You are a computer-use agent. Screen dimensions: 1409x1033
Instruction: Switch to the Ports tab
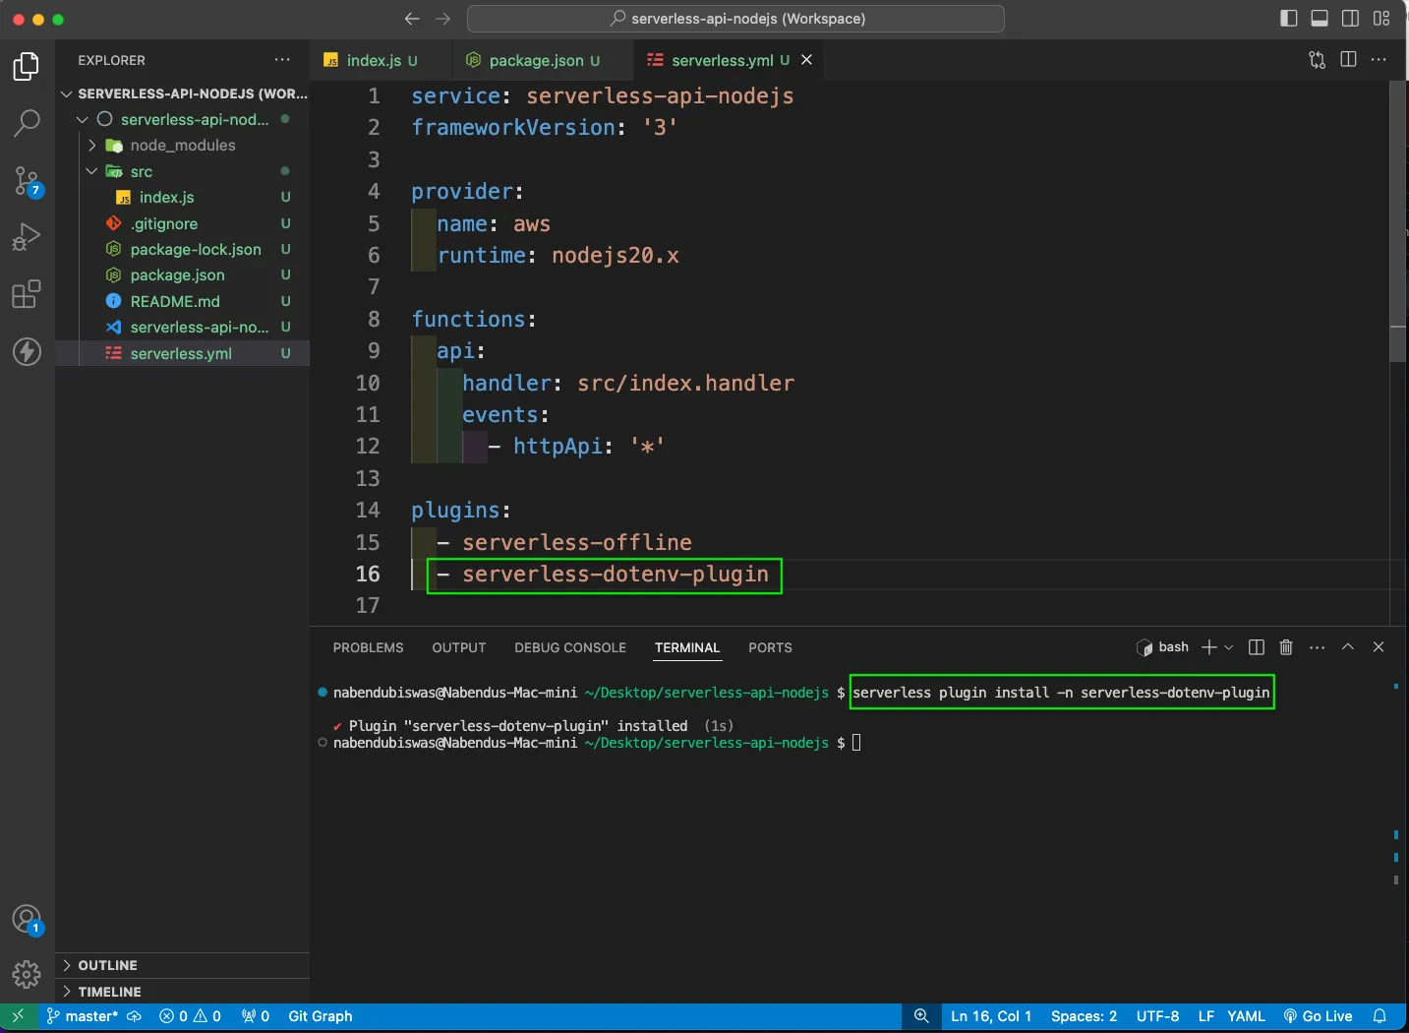point(770,647)
